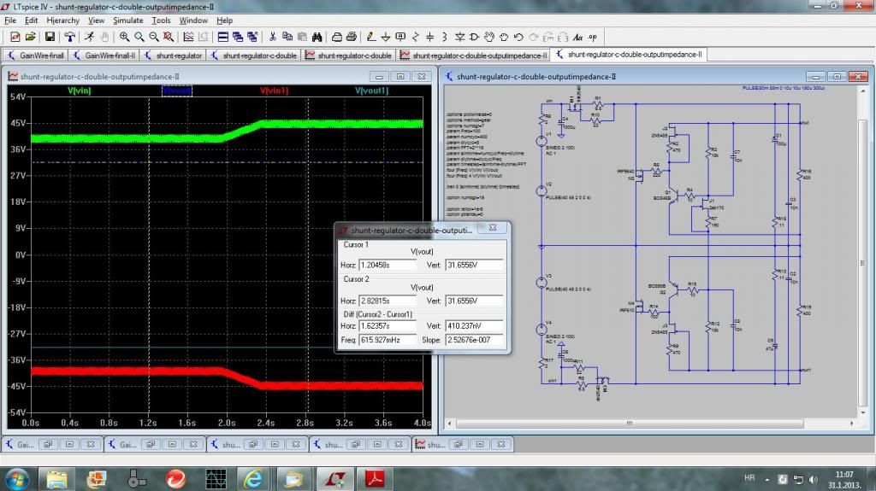Select the Text Aa tool
This screenshot has width=876, height=491.
[577, 38]
